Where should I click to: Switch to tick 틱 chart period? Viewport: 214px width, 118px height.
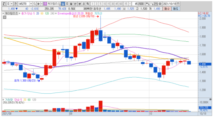(x=88, y=4)
